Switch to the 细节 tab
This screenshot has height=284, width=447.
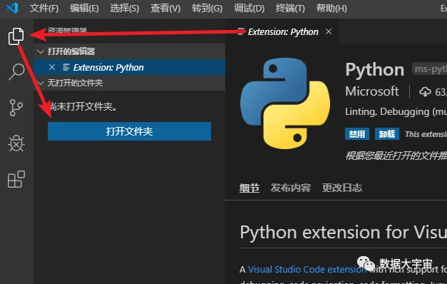click(x=250, y=188)
